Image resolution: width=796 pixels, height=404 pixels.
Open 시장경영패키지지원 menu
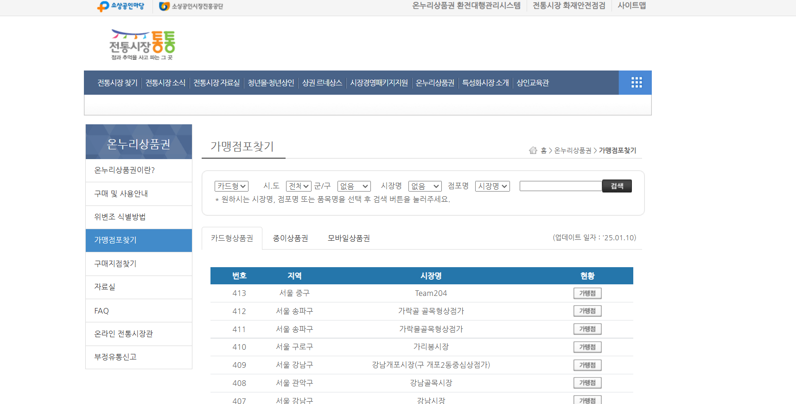click(379, 83)
